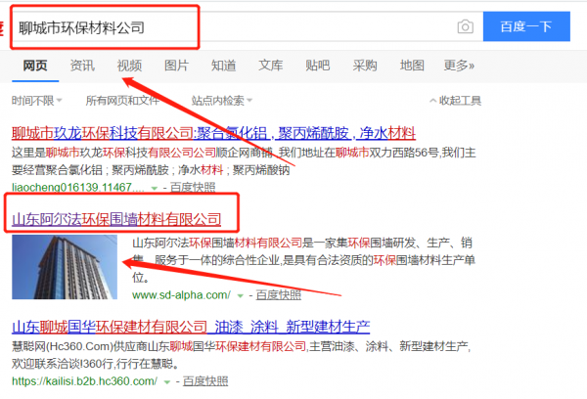Open the 山东聊城国华环保建材有限公司 result link
The image size is (587, 399).
tap(190, 326)
